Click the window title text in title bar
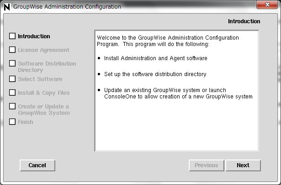 click(67, 7)
